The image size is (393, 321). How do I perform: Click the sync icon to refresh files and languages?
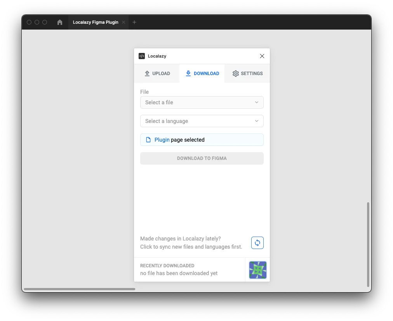coord(257,243)
